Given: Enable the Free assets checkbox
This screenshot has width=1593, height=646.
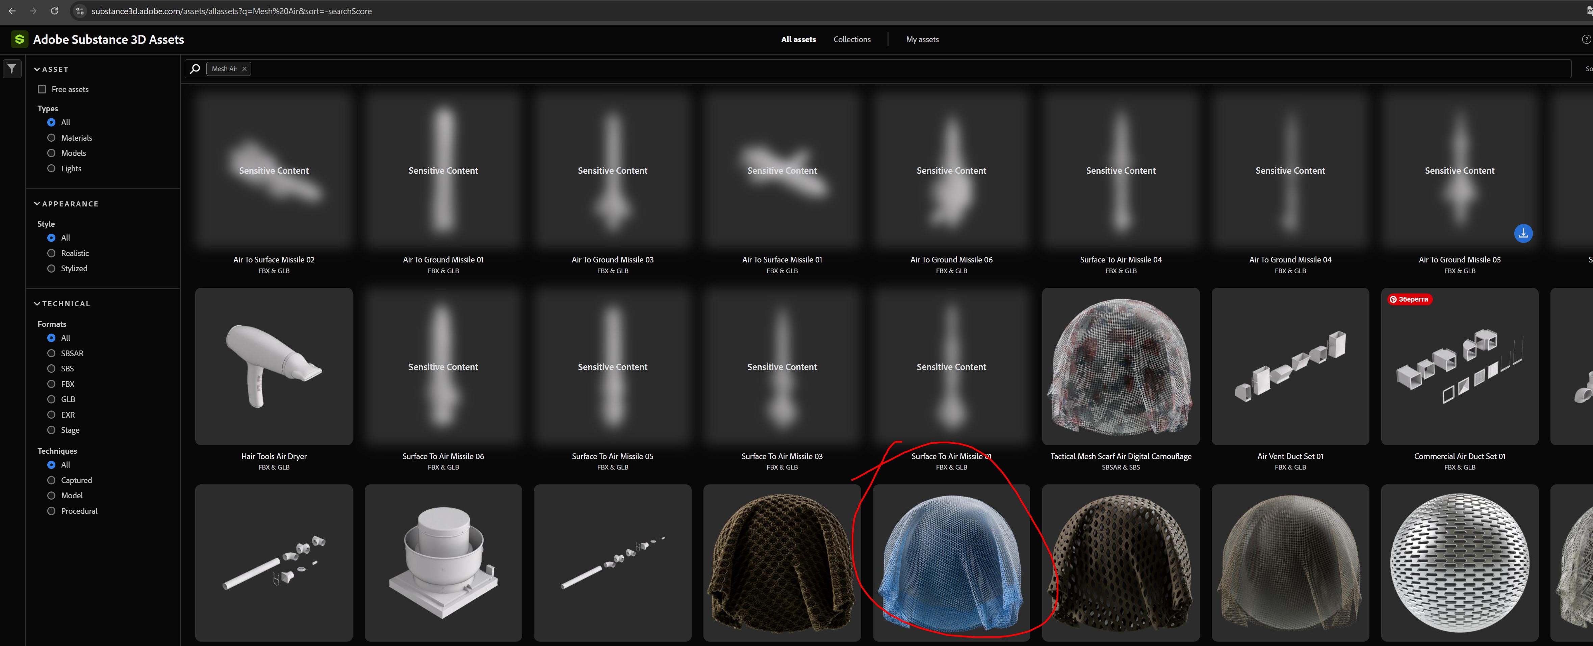Looking at the screenshot, I should click(x=42, y=89).
